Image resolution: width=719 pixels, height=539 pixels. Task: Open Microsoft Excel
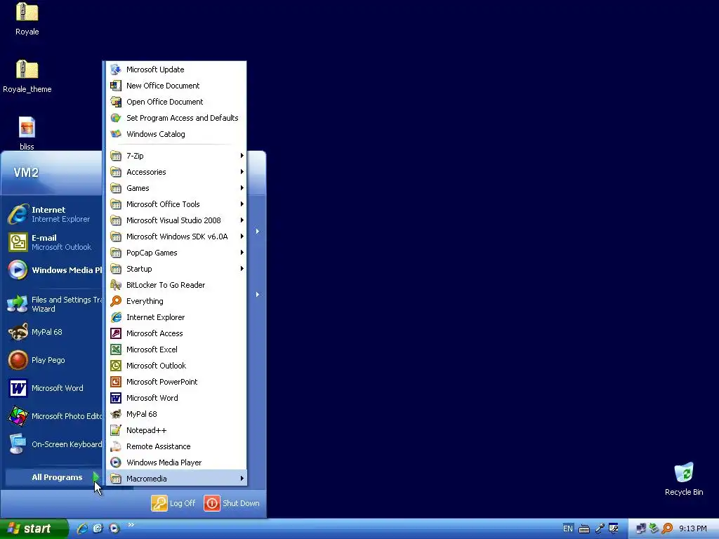pyautogui.click(x=176, y=350)
